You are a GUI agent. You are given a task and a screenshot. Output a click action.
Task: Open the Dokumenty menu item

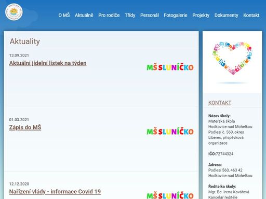point(226,15)
